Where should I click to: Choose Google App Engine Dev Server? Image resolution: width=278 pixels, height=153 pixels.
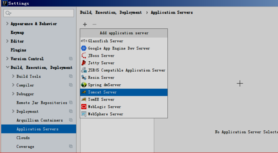point(124,48)
